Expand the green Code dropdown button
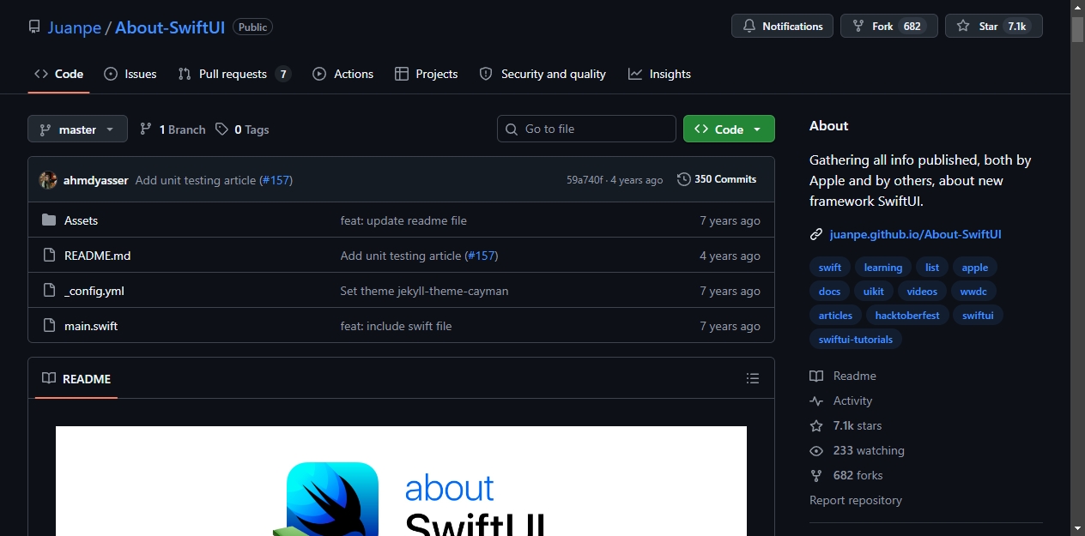The image size is (1085, 536). tap(729, 129)
